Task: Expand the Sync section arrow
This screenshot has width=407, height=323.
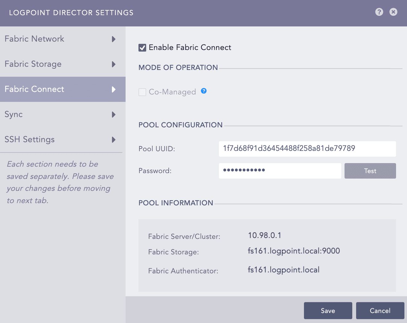Action: pos(113,114)
